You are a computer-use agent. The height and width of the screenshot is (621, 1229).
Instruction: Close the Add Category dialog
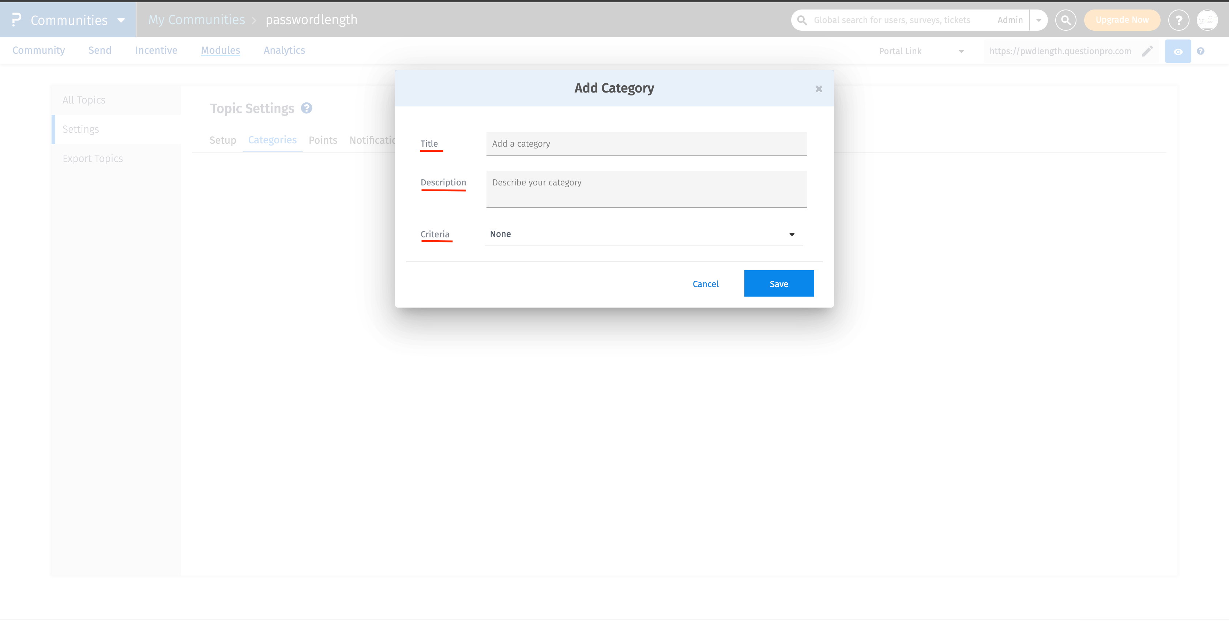[x=818, y=88]
